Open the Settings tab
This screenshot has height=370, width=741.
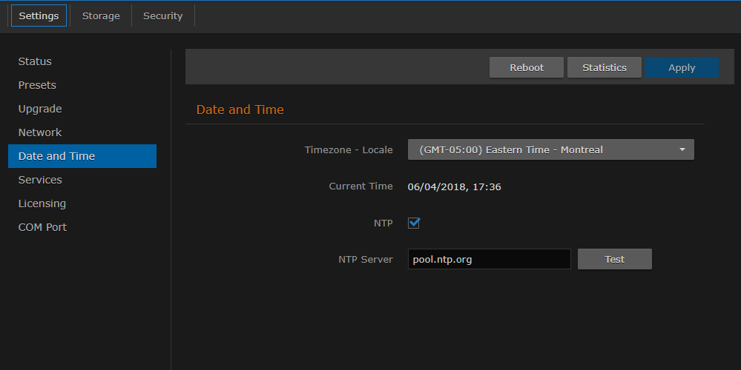(x=39, y=16)
